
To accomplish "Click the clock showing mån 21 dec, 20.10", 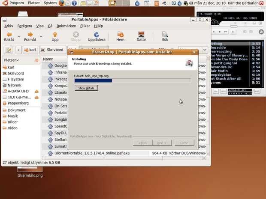I will [x=210, y=3].
